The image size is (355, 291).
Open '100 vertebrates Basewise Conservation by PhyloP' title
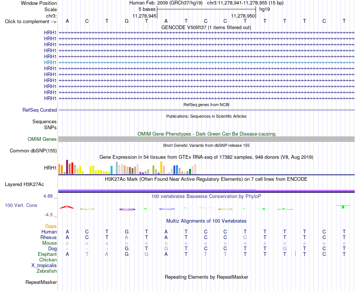tap(206, 196)
